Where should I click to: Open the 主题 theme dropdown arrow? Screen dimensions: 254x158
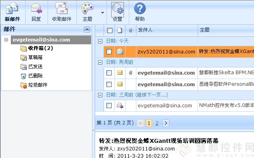[102, 13]
